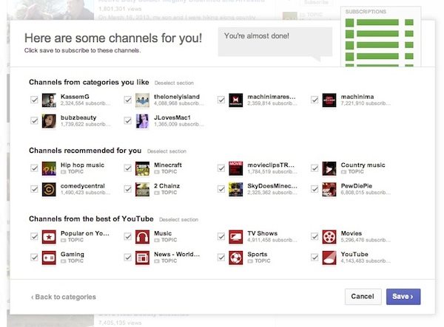Screen dimensions: 444x327
Task: Click the Music headphones icon
Action: (143, 237)
